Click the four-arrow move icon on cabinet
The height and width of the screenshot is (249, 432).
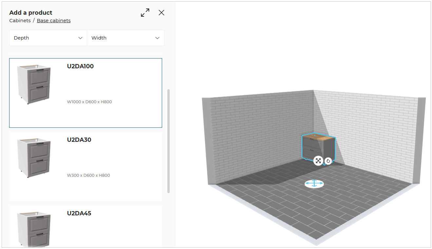pyautogui.click(x=318, y=161)
